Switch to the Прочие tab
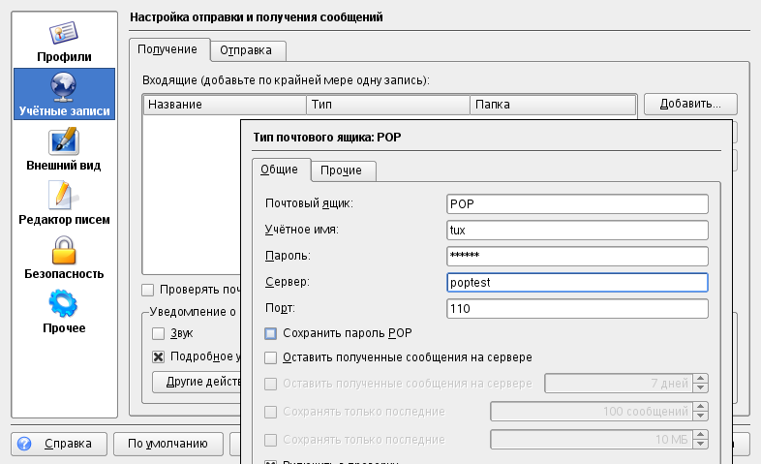Image resolution: width=761 pixels, height=464 pixels. click(x=341, y=170)
